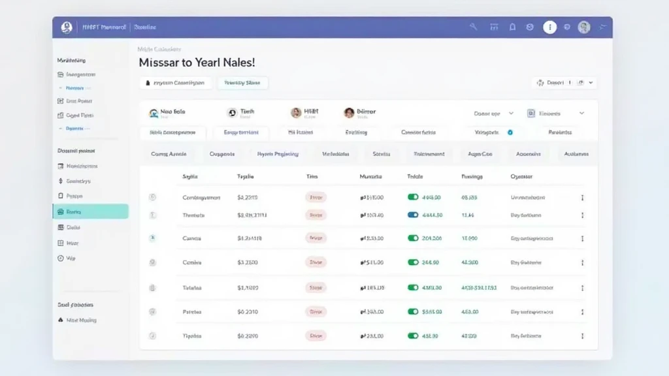This screenshot has height=376, width=669.
Task: Select the checkbox on the $3,2300 row
Action: click(152, 262)
